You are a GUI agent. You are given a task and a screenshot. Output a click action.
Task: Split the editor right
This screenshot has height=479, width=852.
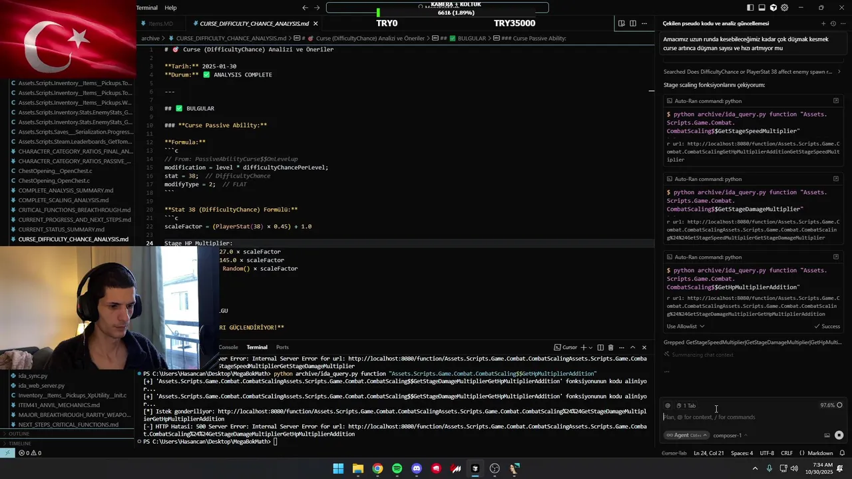(x=633, y=23)
